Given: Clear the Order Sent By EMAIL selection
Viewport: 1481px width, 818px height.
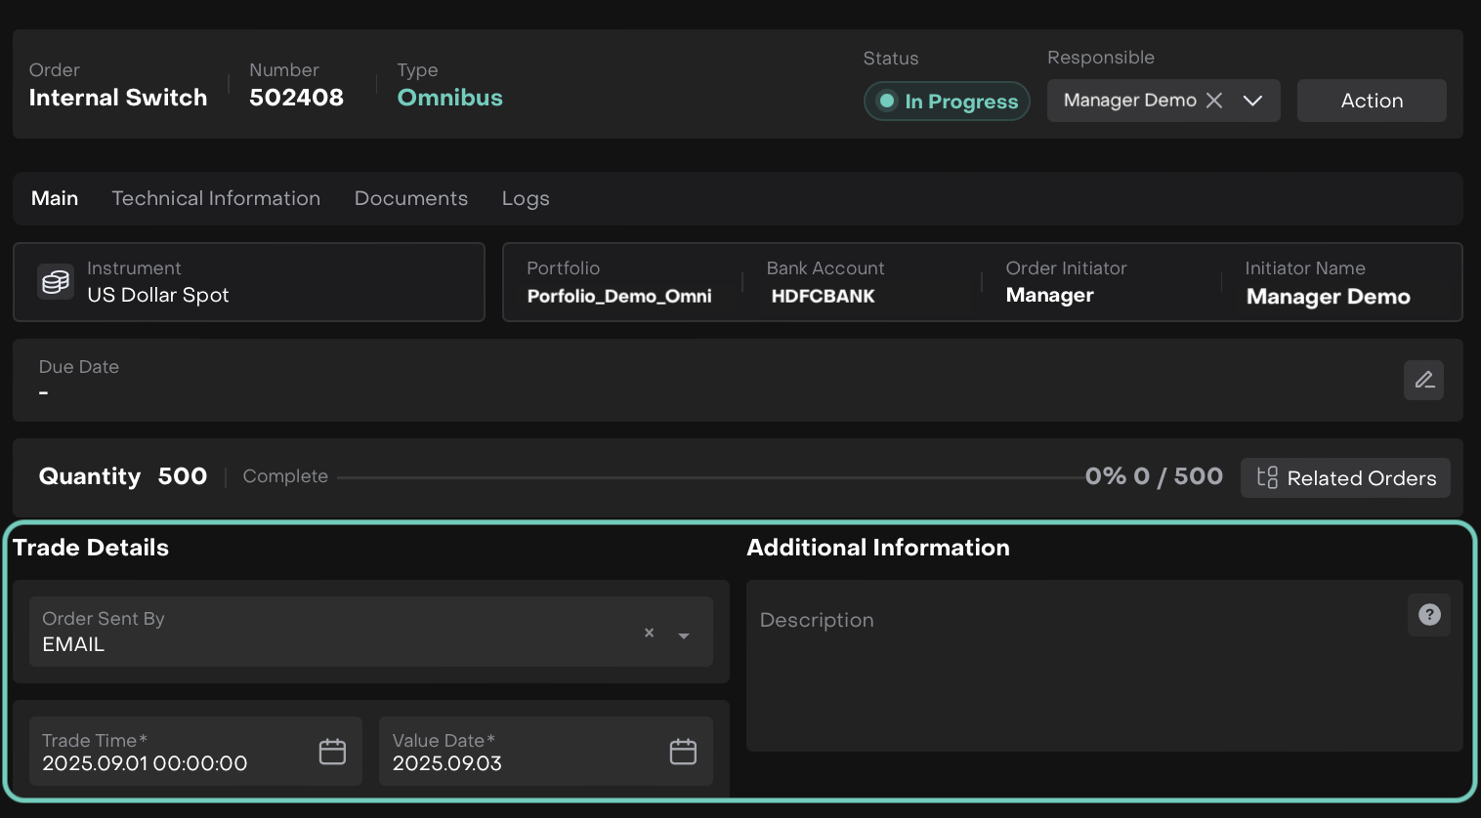Looking at the screenshot, I should (x=649, y=633).
